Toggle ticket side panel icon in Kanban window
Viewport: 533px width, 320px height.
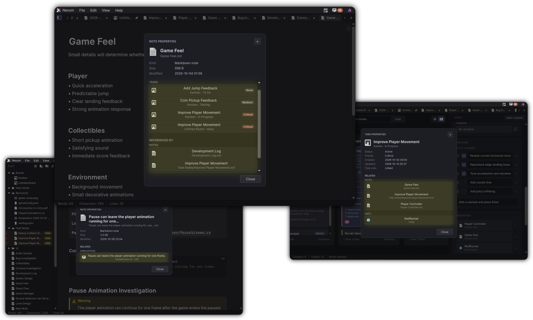441,119
